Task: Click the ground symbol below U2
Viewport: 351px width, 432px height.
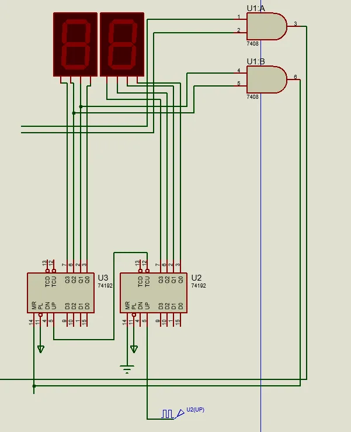Action: pos(127,369)
